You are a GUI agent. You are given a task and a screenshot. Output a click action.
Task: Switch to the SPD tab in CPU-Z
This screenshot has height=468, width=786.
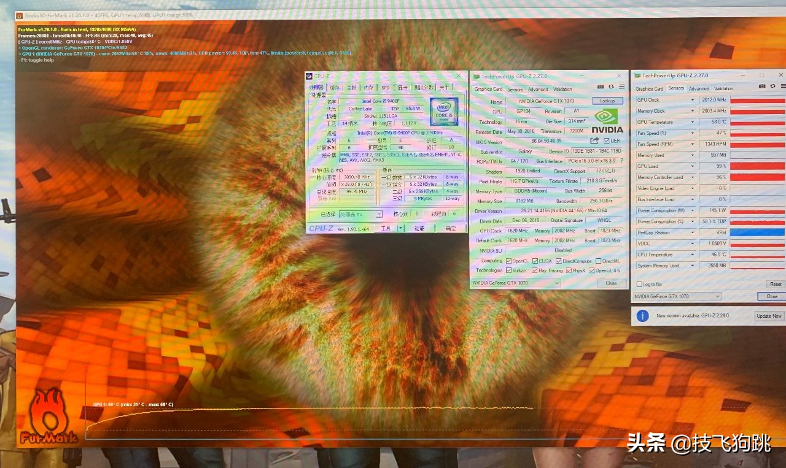[x=386, y=88]
